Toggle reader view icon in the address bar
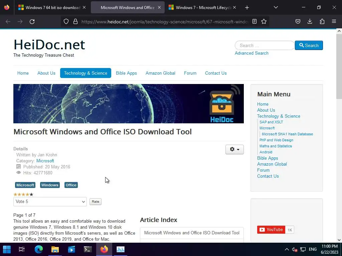The height and width of the screenshot is (256, 342). [x=254, y=21]
